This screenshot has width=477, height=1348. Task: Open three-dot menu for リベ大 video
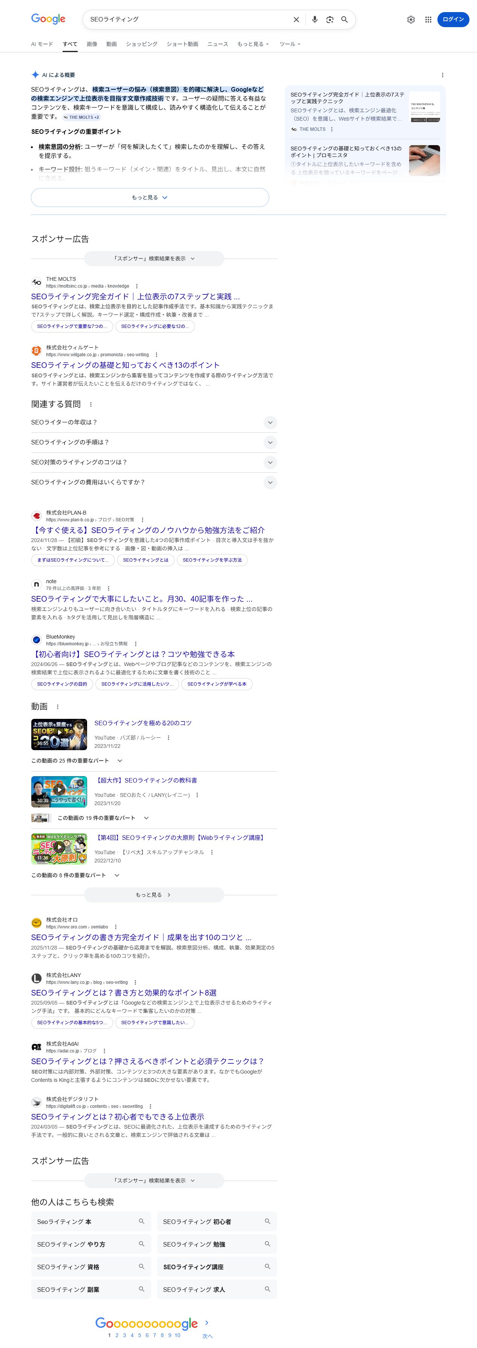click(212, 852)
